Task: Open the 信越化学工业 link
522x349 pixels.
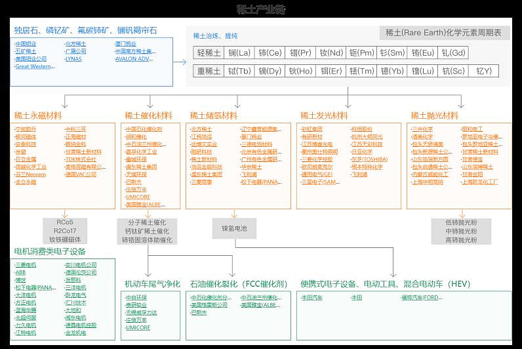Action: (31, 167)
